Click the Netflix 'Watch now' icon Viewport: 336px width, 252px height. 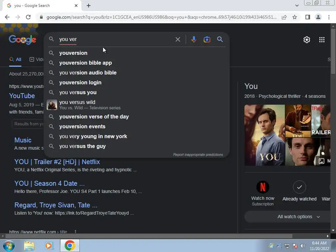(263, 187)
